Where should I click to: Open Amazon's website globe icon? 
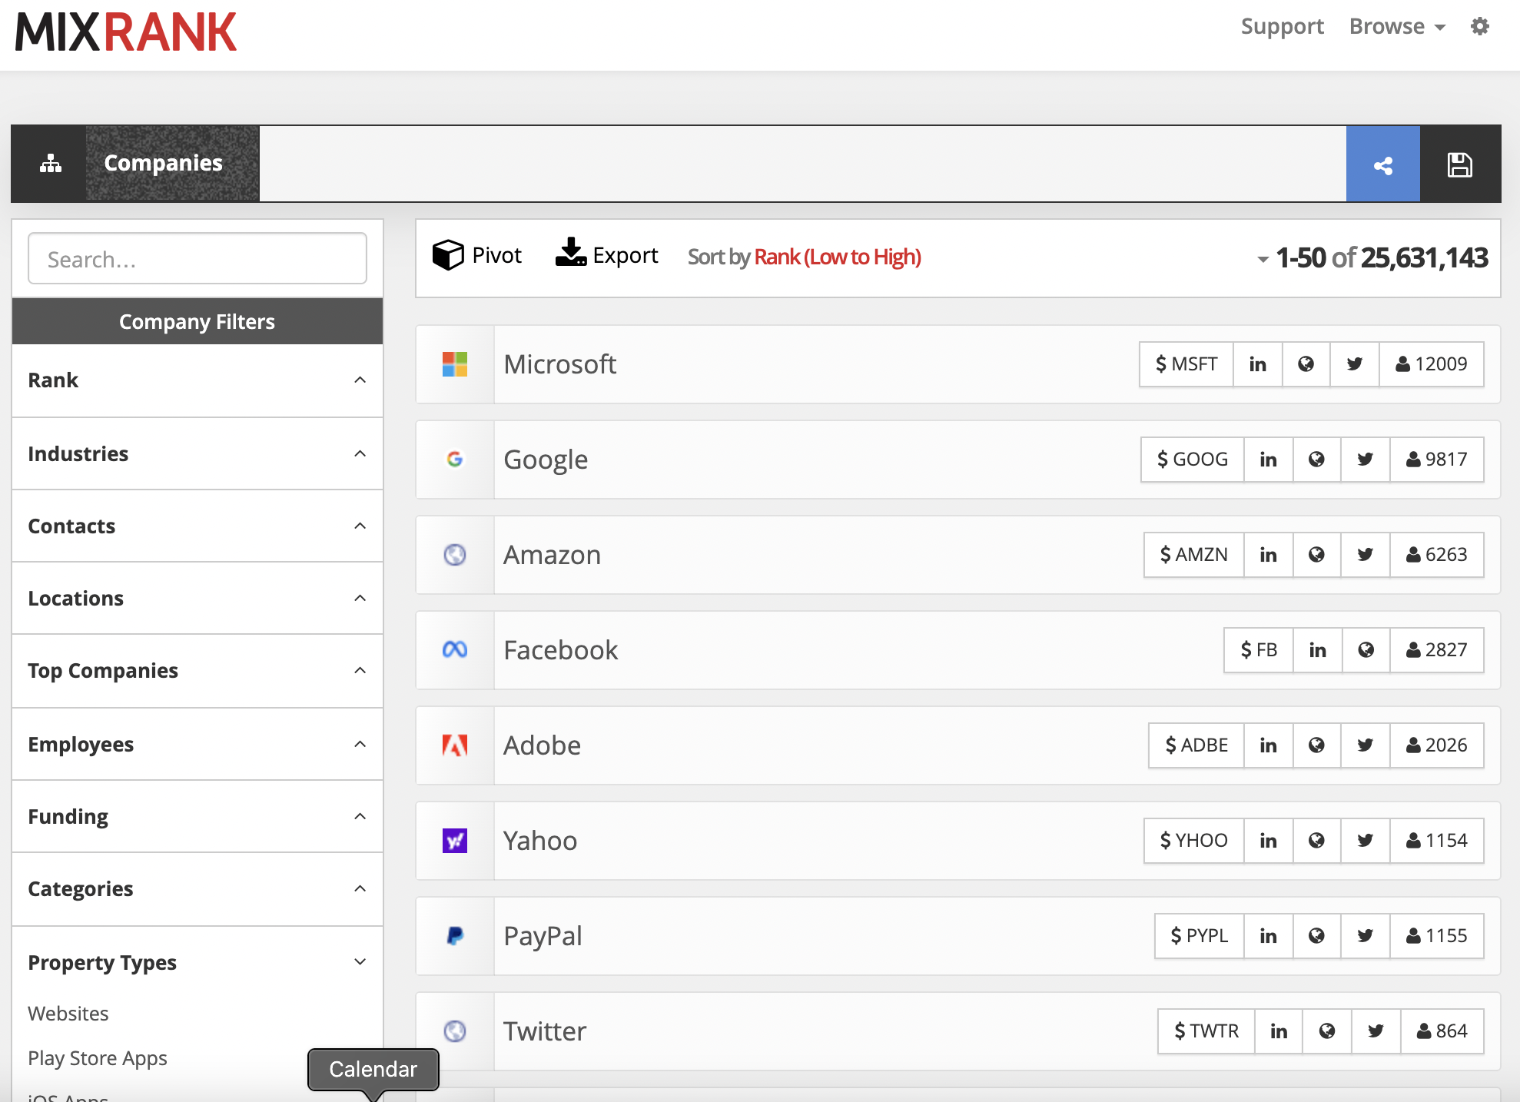[x=1316, y=554]
